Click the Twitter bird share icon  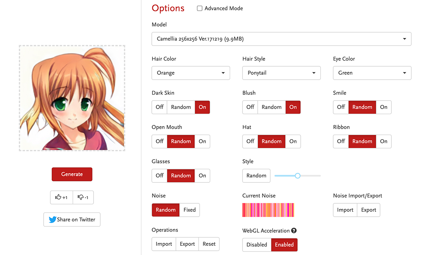52,220
